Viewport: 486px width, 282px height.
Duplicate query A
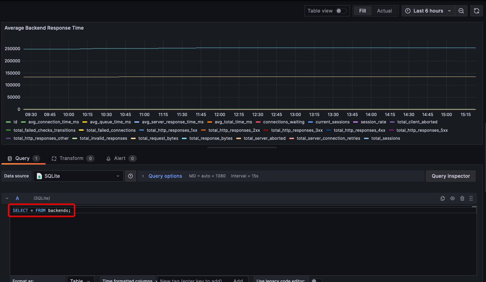pos(443,198)
